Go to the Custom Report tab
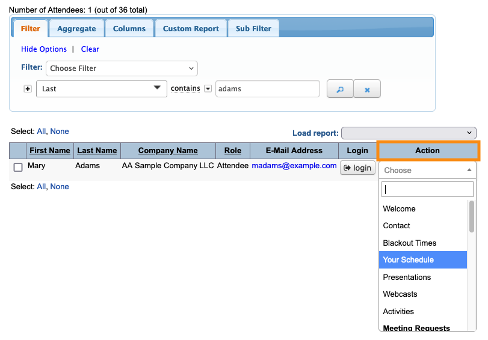This screenshot has width=488, height=340. 191,28
